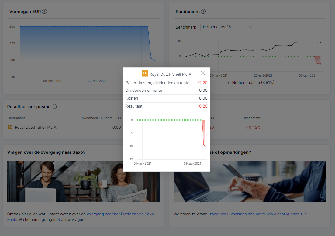Click 22-mrt-2021 label on Rendement chart
Screen dimensions: 335x236
tap(263, 76)
